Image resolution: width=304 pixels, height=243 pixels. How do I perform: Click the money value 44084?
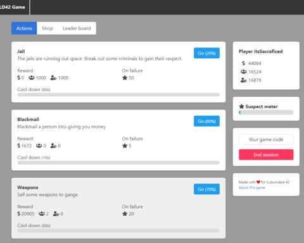tap(255, 63)
